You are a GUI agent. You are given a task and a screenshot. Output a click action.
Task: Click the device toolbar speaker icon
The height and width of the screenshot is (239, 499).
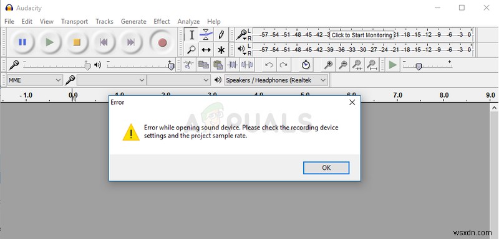218,80
